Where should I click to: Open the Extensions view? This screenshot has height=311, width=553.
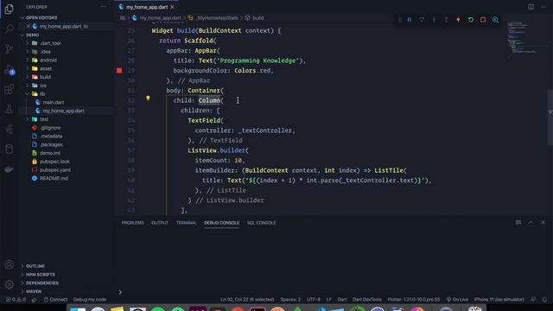tap(10, 90)
